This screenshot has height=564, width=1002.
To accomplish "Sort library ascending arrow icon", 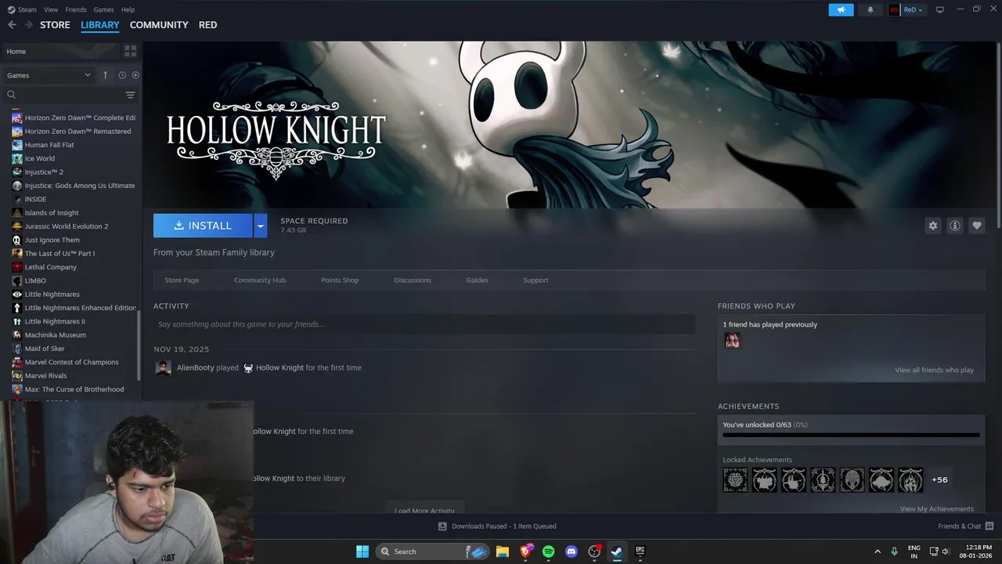I will point(105,75).
